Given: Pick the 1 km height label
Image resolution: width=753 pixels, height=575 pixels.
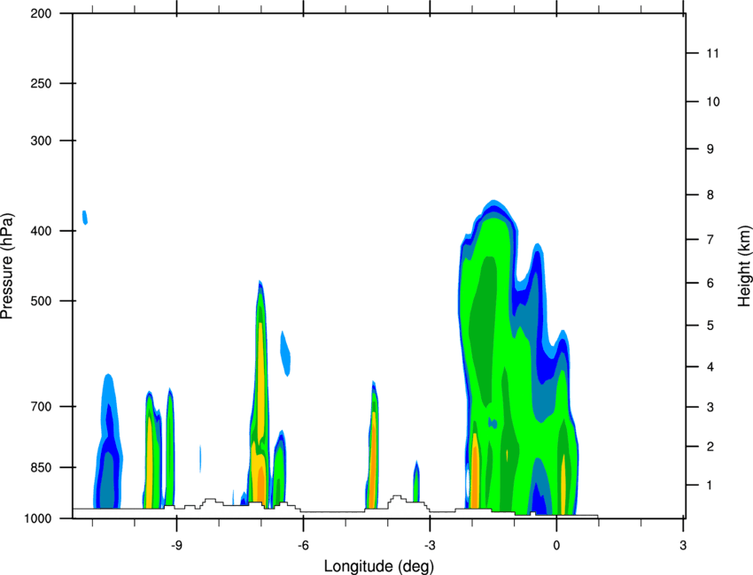Looking at the screenshot, I should click(x=710, y=486).
